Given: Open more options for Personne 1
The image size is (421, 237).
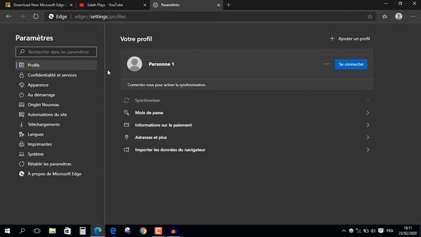Looking at the screenshot, I should tap(327, 65).
